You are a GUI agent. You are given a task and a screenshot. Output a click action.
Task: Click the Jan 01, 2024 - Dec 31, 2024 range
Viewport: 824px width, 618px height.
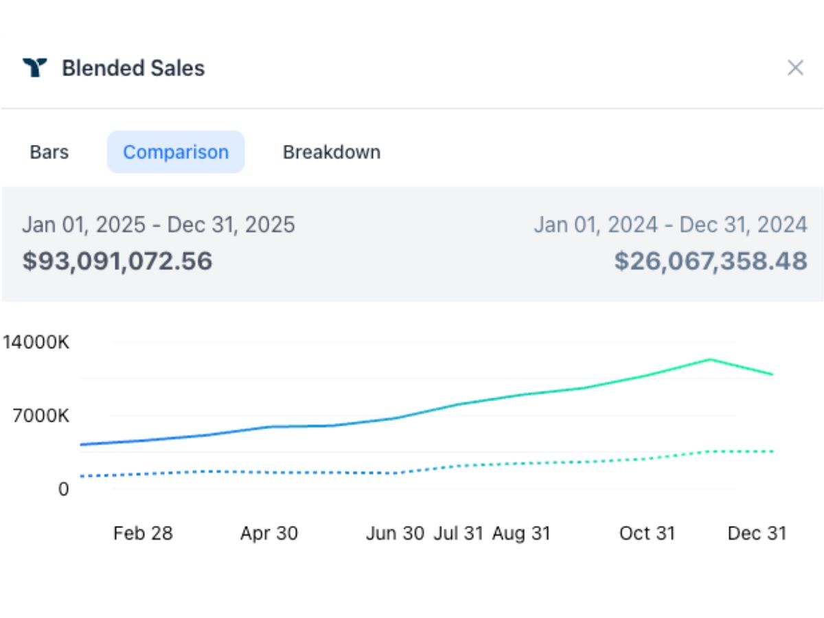click(671, 225)
